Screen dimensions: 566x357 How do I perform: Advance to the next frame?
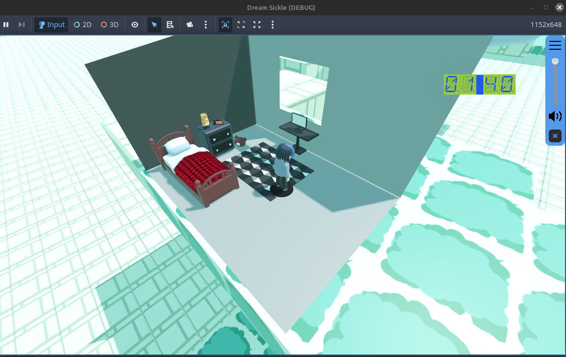(x=21, y=25)
